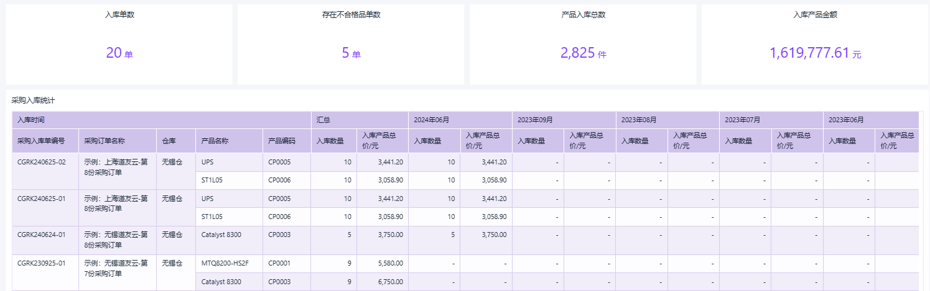Viewport: 930px width, 291px height.
Task: Click the 存在不合格品单数 card title
Action: coord(351,14)
